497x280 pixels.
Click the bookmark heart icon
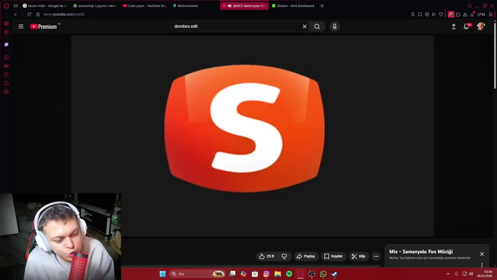pyautogui.click(x=441, y=14)
